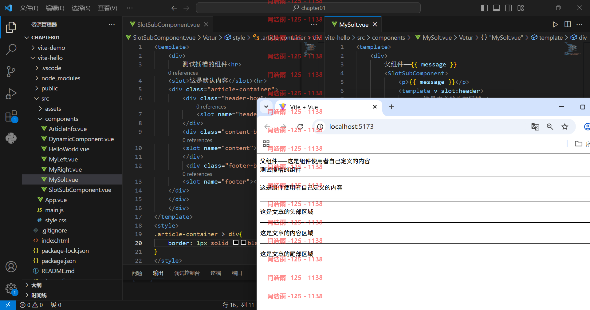Click the browser zoom magnifier icon
590x310 pixels.
pos(550,127)
